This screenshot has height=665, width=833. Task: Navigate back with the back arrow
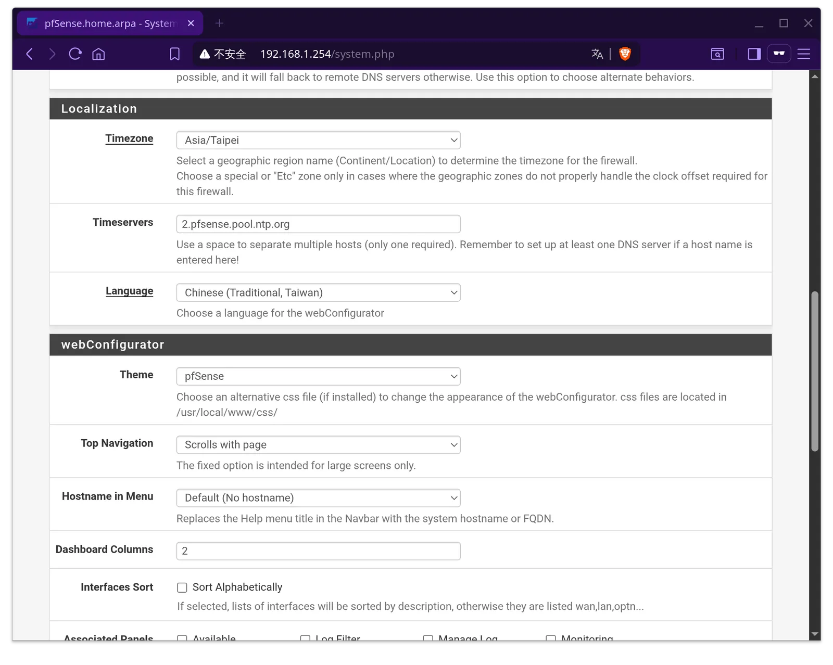coord(30,54)
